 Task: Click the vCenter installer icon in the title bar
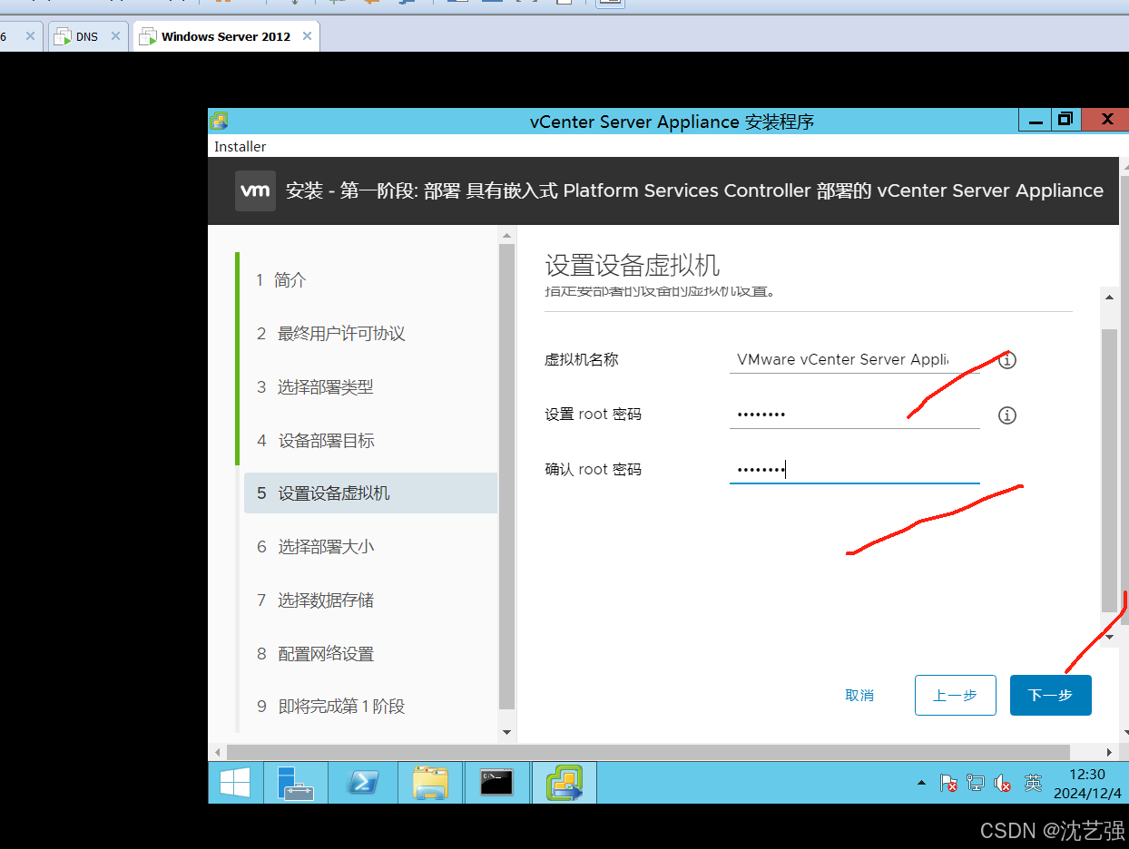click(x=219, y=121)
